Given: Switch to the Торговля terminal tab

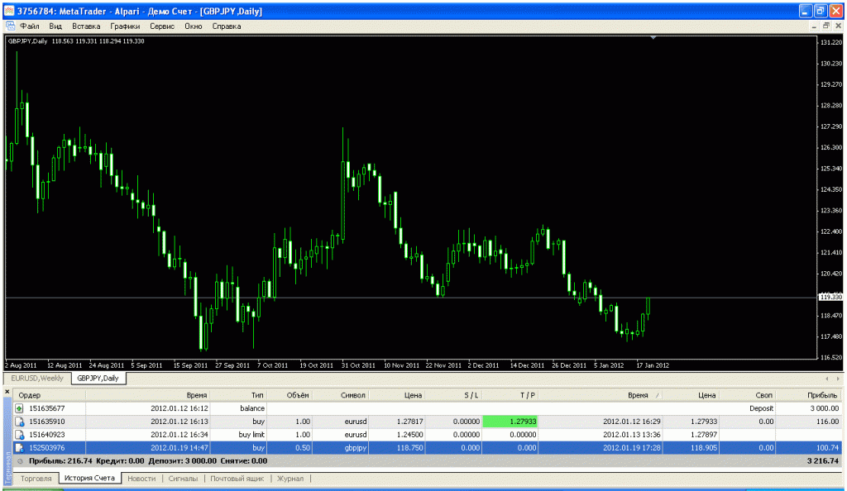Looking at the screenshot, I should coord(36,479).
